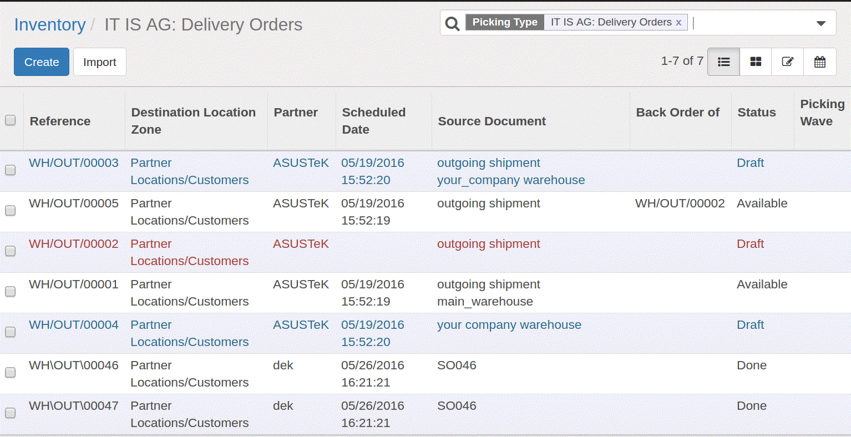The width and height of the screenshot is (851, 437).
Task: Open record WH/OUT/00001
Action: pos(74,284)
